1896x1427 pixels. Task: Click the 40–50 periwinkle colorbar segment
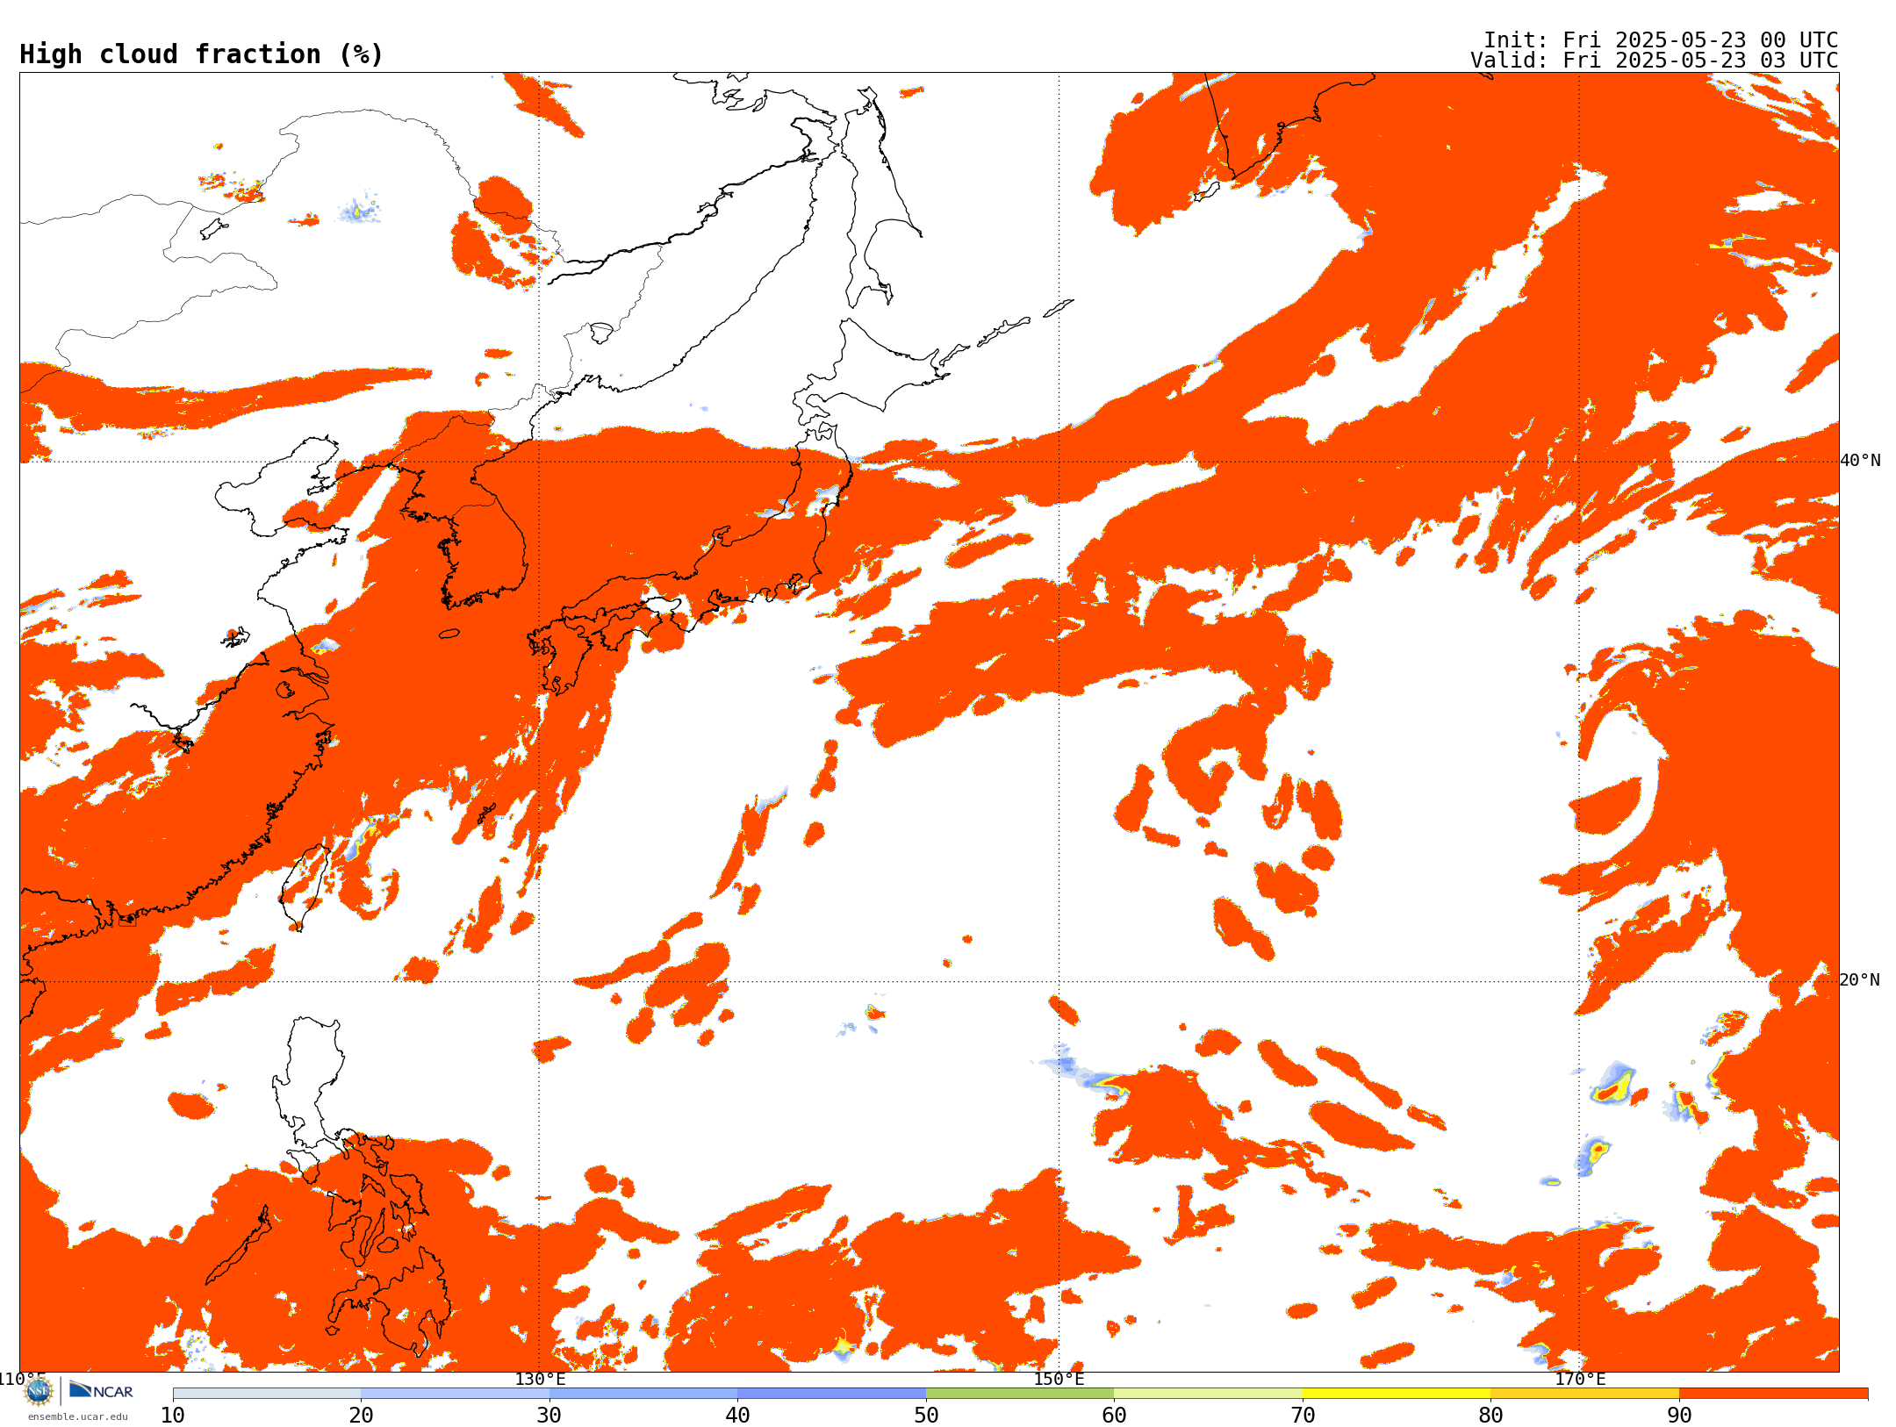click(x=832, y=1394)
